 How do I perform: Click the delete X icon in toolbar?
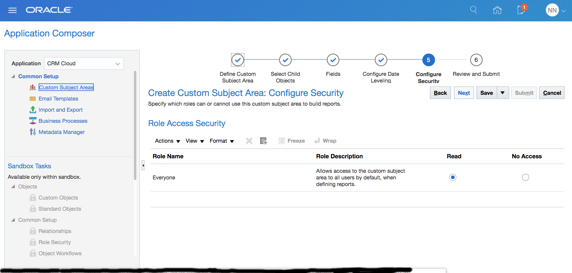(x=249, y=141)
